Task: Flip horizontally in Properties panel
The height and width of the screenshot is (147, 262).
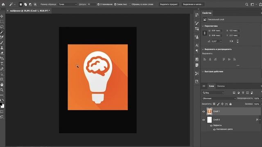Action: 231,41
